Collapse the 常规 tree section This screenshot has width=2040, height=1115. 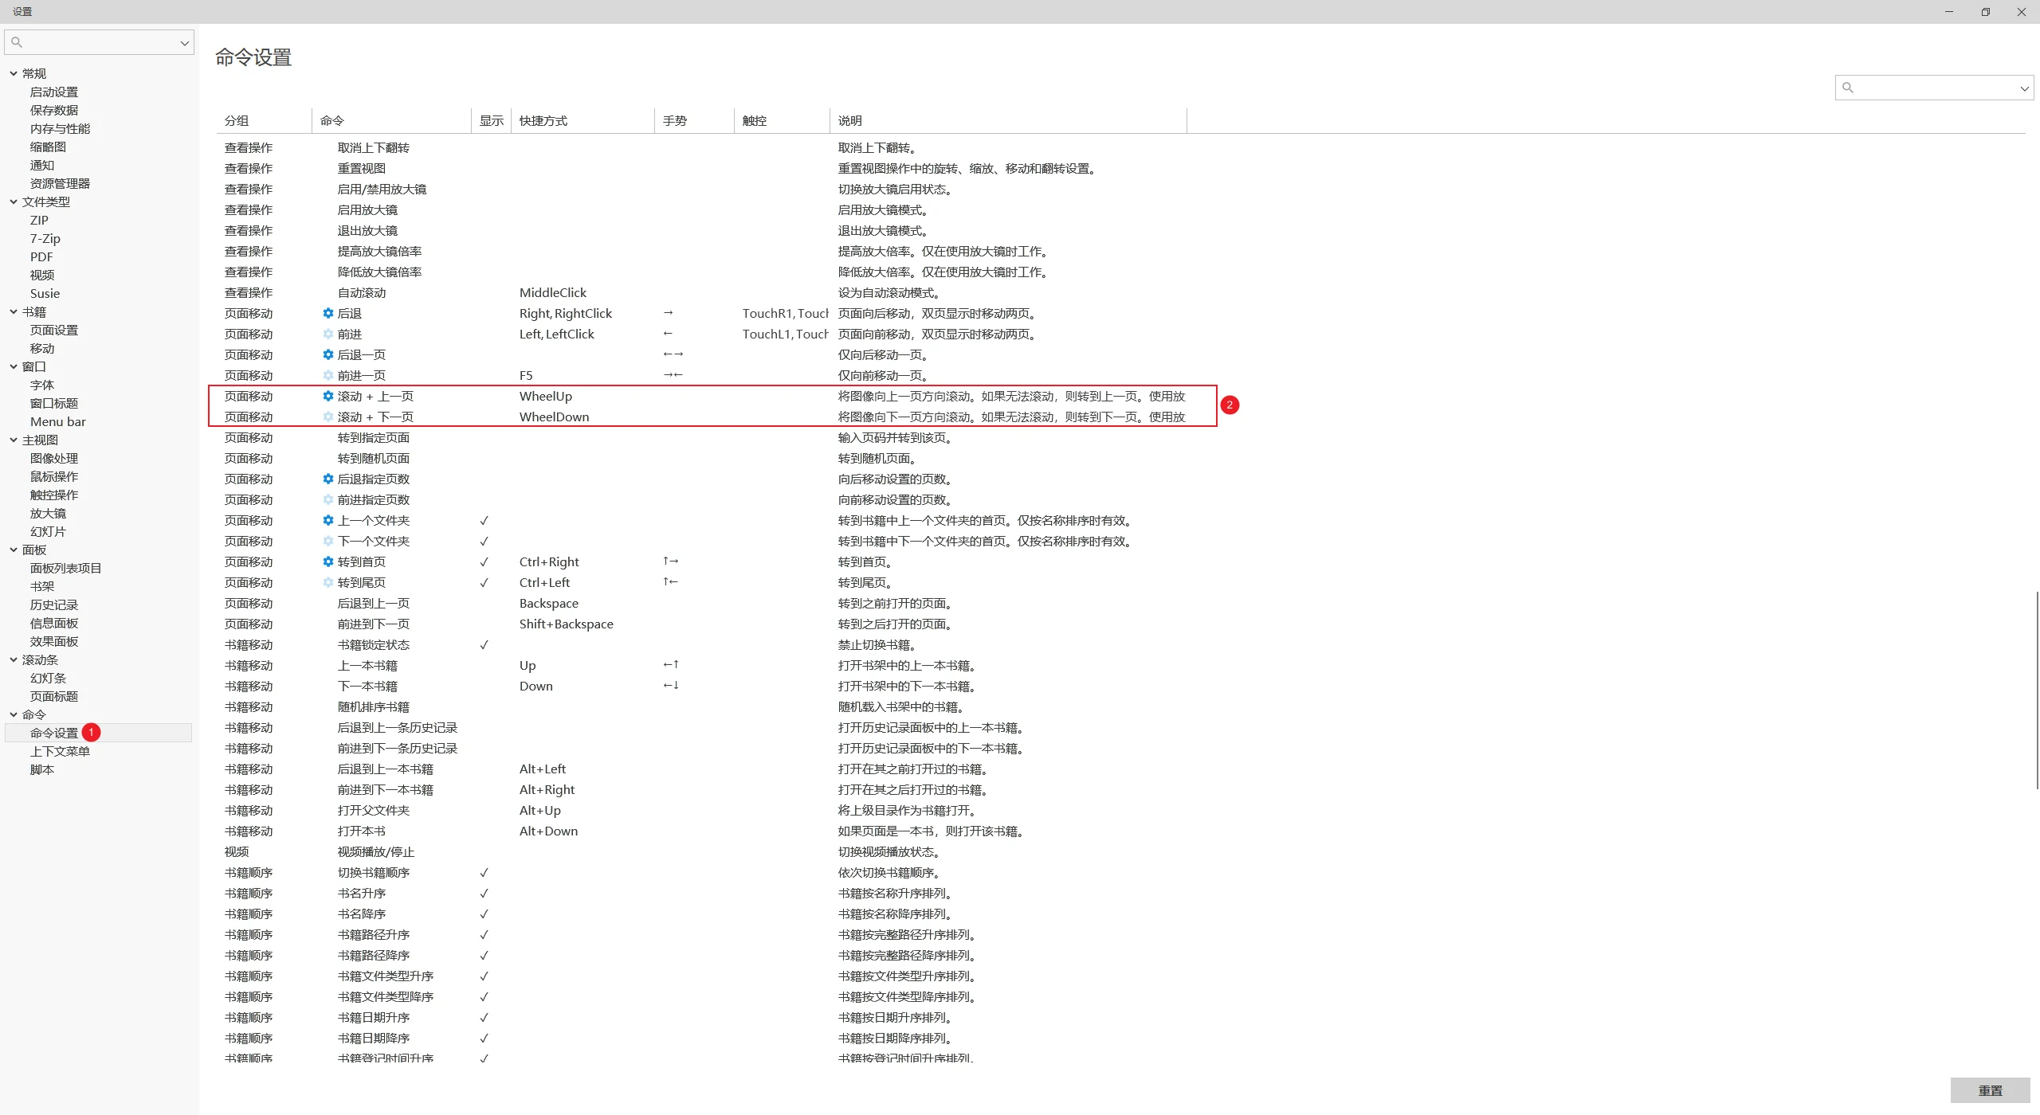tap(14, 73)
